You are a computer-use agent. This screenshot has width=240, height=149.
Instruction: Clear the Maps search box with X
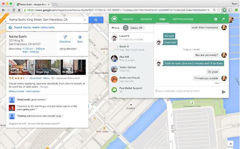pos(85,20)
